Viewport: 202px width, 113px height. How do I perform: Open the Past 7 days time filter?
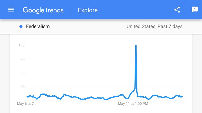click(x=170, y=26)
